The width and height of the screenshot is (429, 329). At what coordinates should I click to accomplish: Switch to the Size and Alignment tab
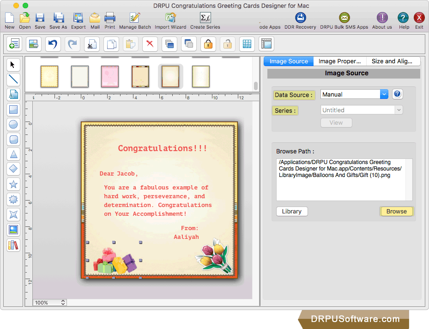(392, 61)
